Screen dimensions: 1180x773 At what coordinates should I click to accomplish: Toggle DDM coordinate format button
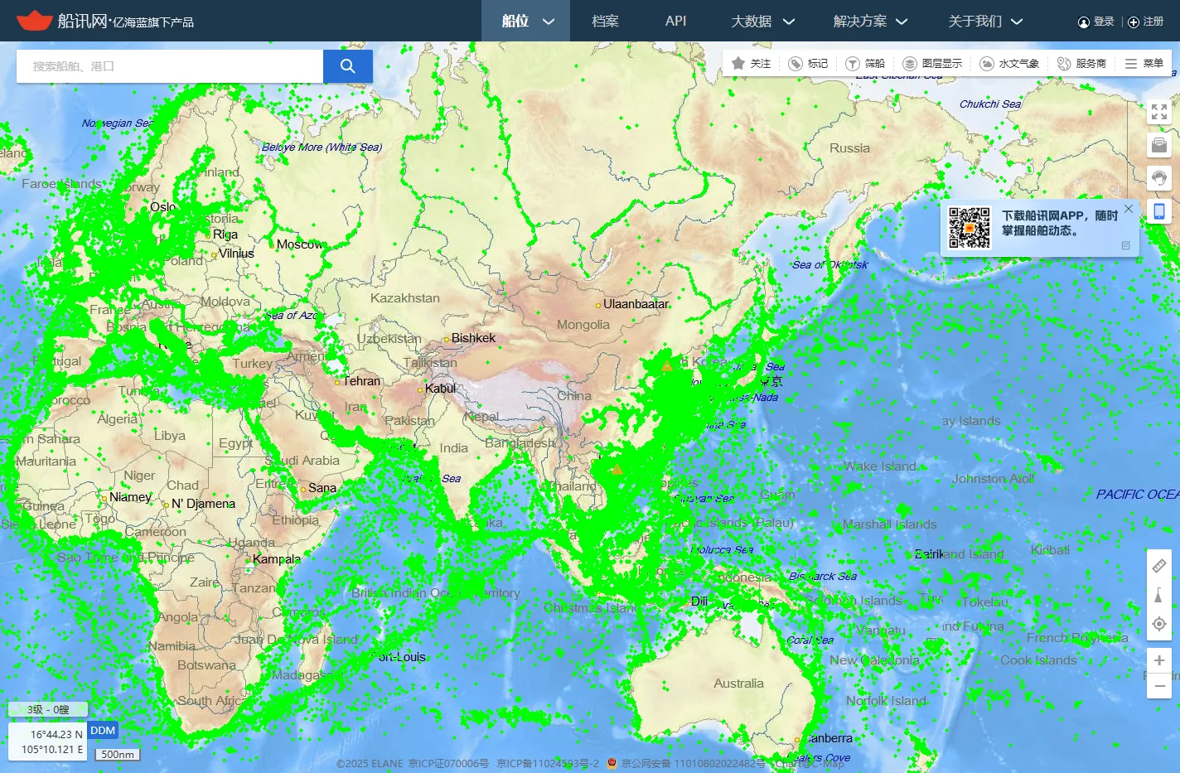[103, 730]
